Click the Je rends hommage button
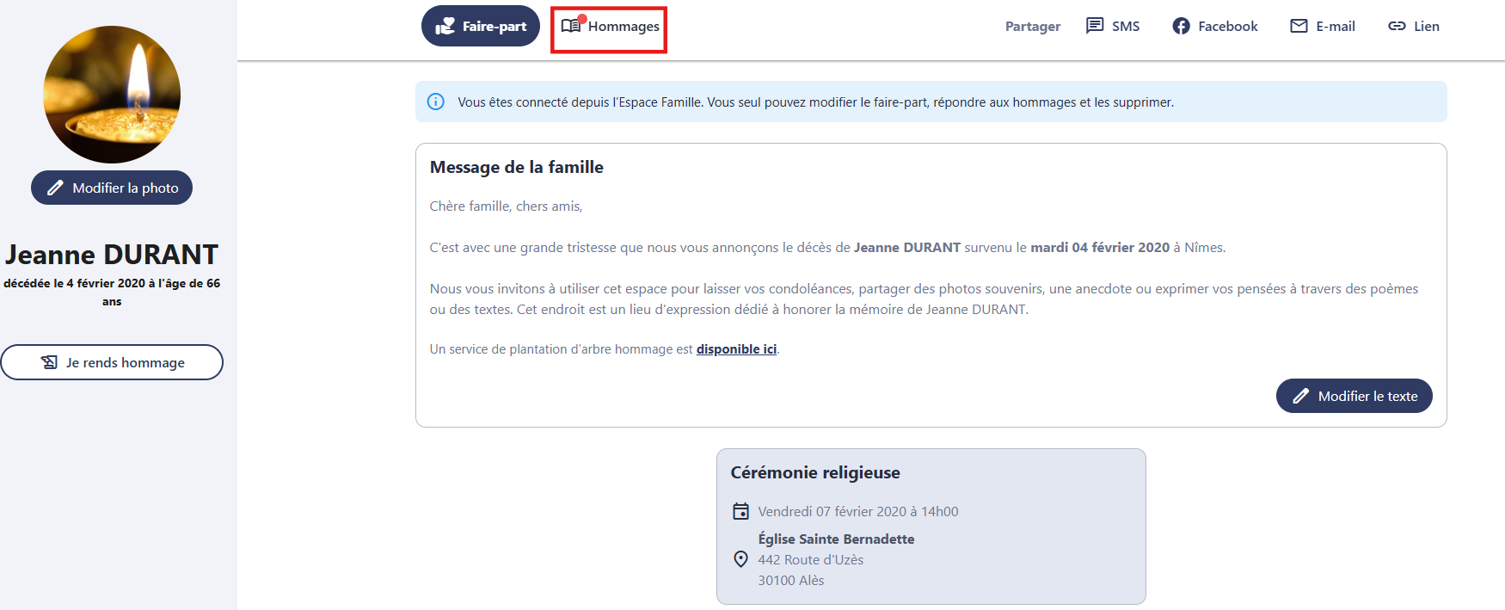This screenshot has width=1505, height=610. point(112,362)
